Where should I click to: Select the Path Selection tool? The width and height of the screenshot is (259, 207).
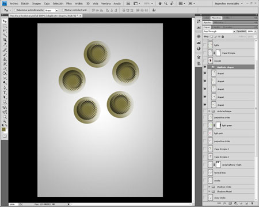[x=5, y=97]
